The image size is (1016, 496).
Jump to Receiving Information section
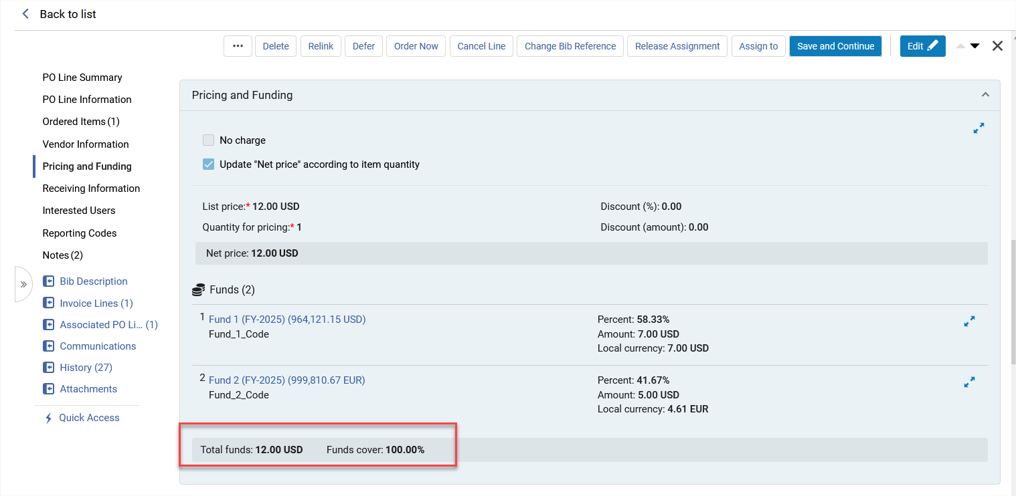[x=91, y=189]
